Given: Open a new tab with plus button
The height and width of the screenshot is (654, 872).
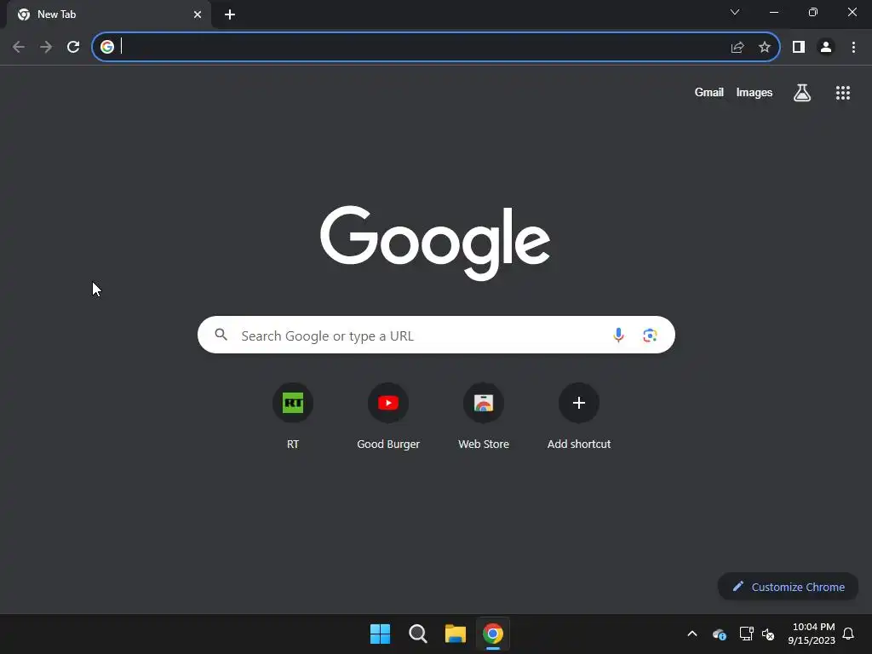Looking at the screenshot, I should [230, 14].
